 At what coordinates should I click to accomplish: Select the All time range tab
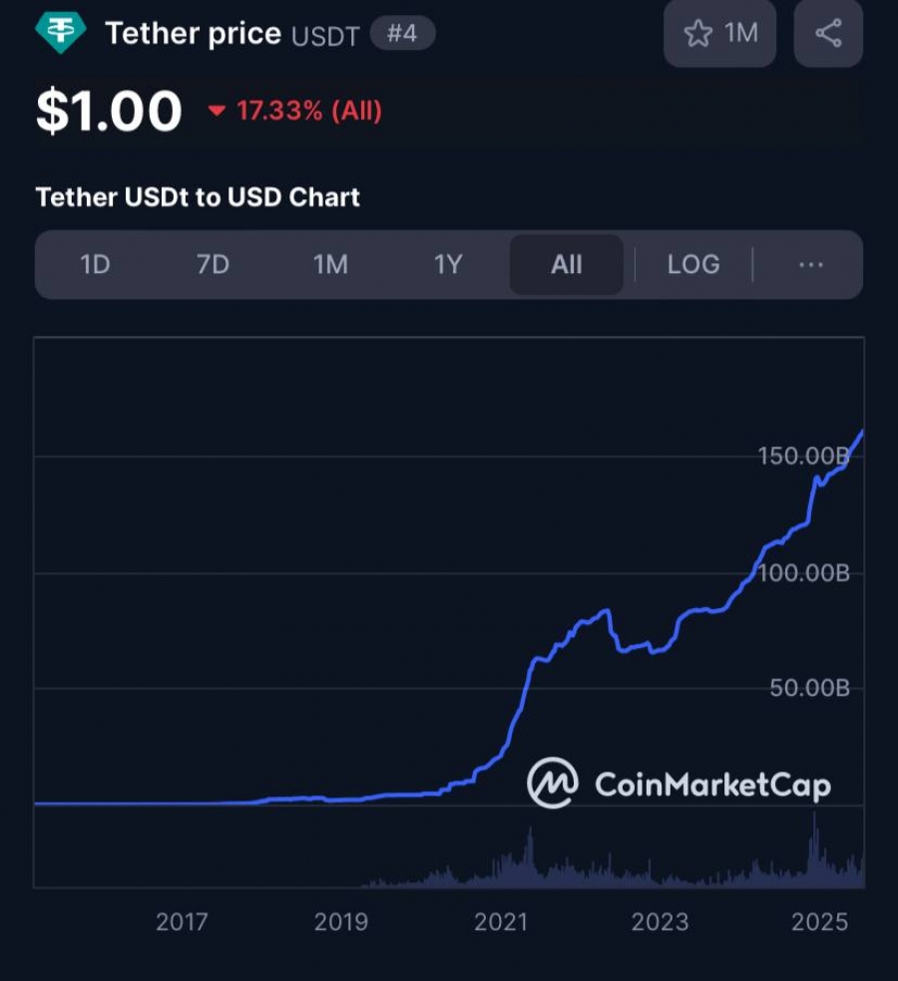coord(566,264)
